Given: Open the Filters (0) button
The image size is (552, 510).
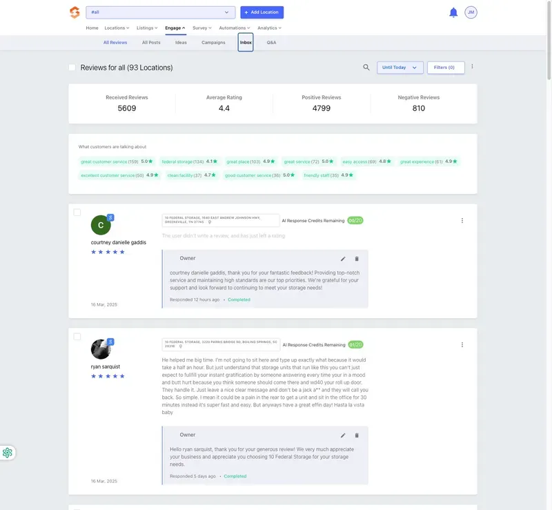Looking at the screenshot, I should [x=446, y=67].
